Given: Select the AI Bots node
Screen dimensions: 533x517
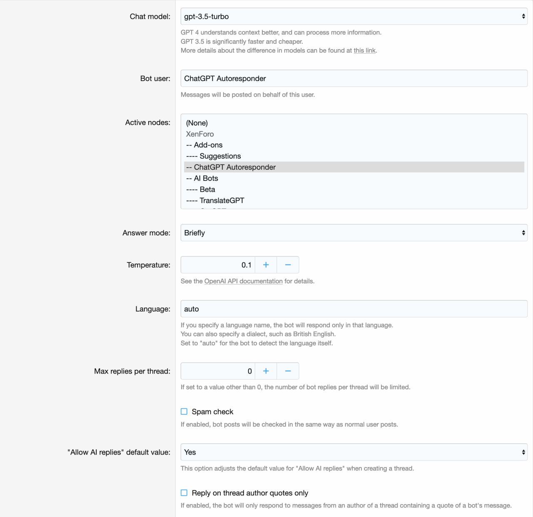Looking at the screenshot, I should (206, 178).
